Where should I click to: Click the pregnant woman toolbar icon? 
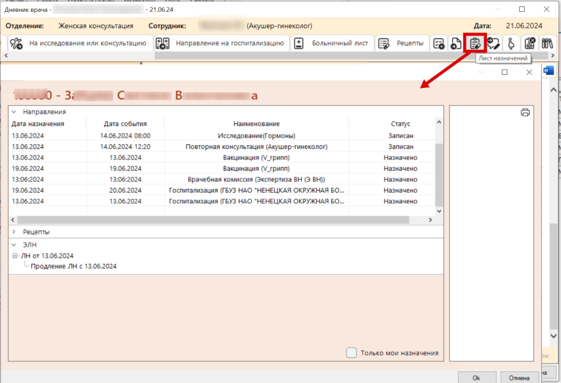(511, 43)
